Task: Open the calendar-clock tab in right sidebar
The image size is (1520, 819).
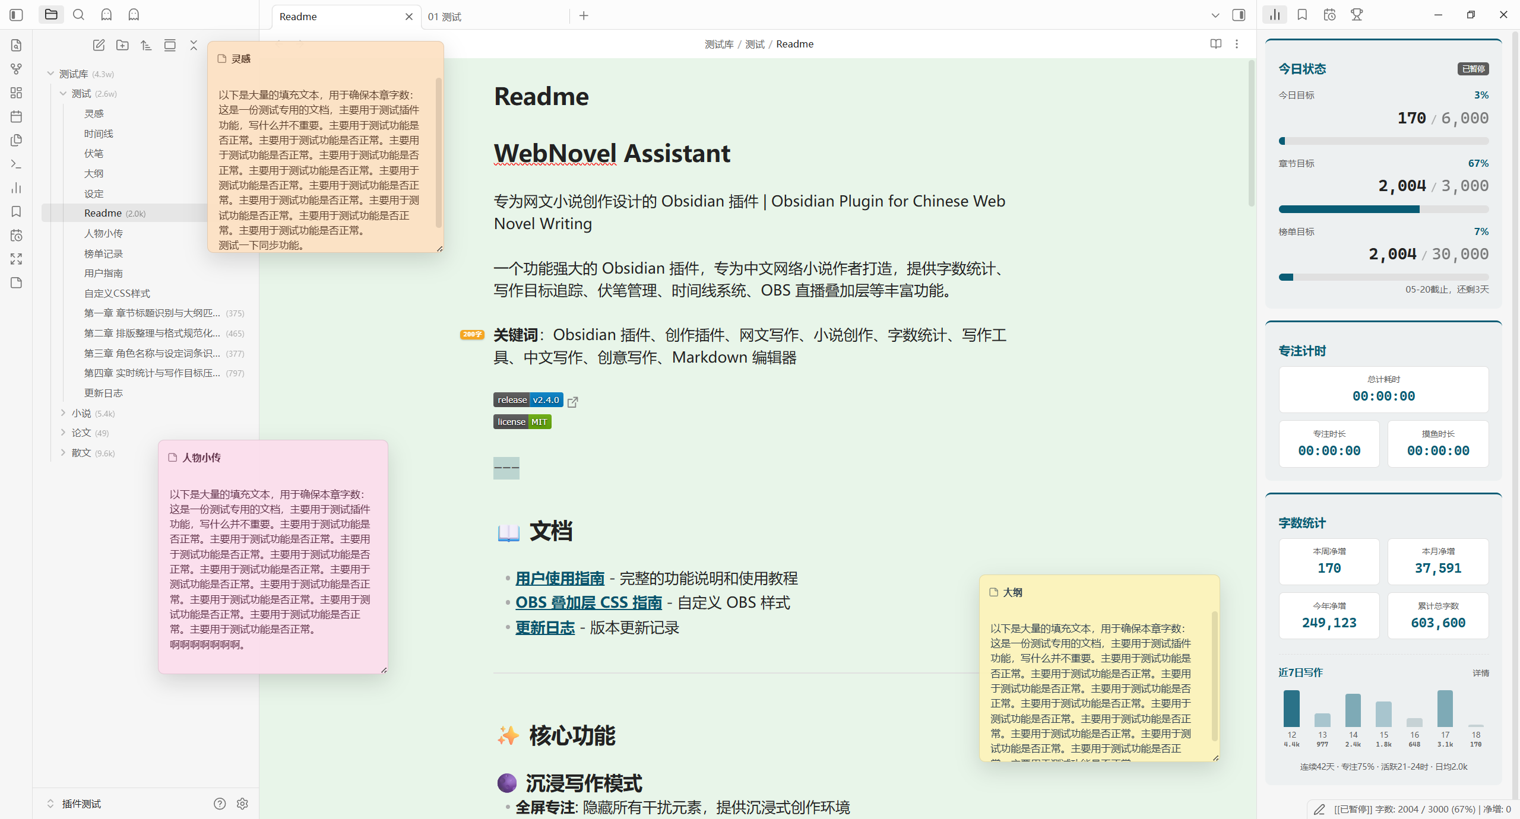Action: 1329,15
